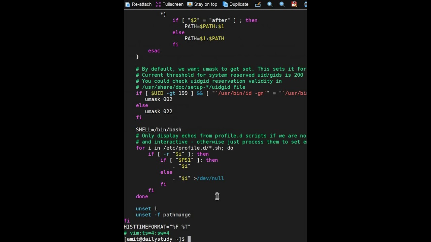The image size is (431, 242).
Task: Click the "unset i" line
Action: pos(146,209)
